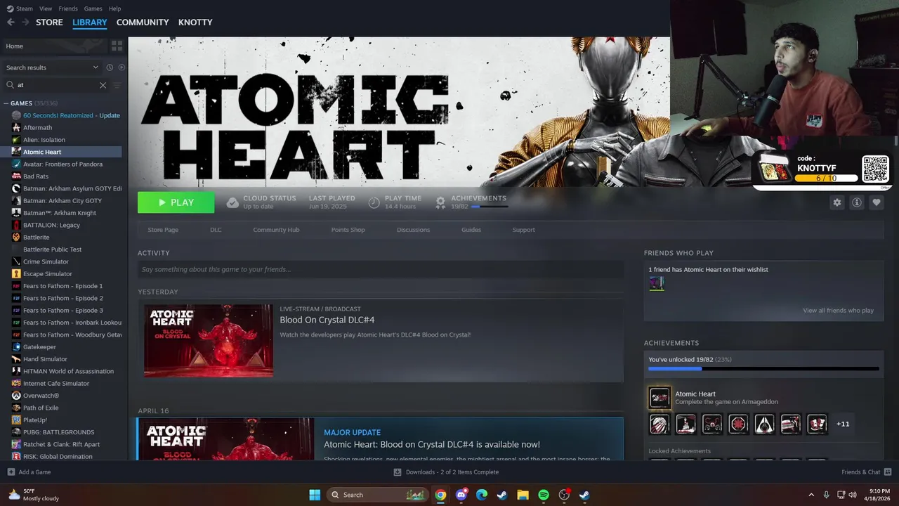
Task: Open Microsoft Edge from the taskbar
Action: tap(482, 495)
